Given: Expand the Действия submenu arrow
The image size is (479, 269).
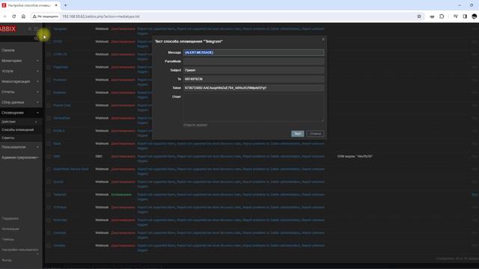Looking at the screenshot, I should tap(37, 122).
